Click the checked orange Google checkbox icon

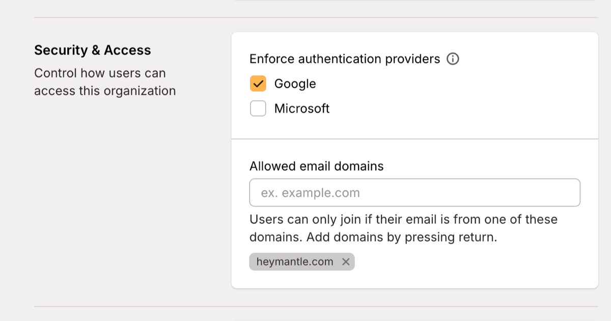point(258,83)
